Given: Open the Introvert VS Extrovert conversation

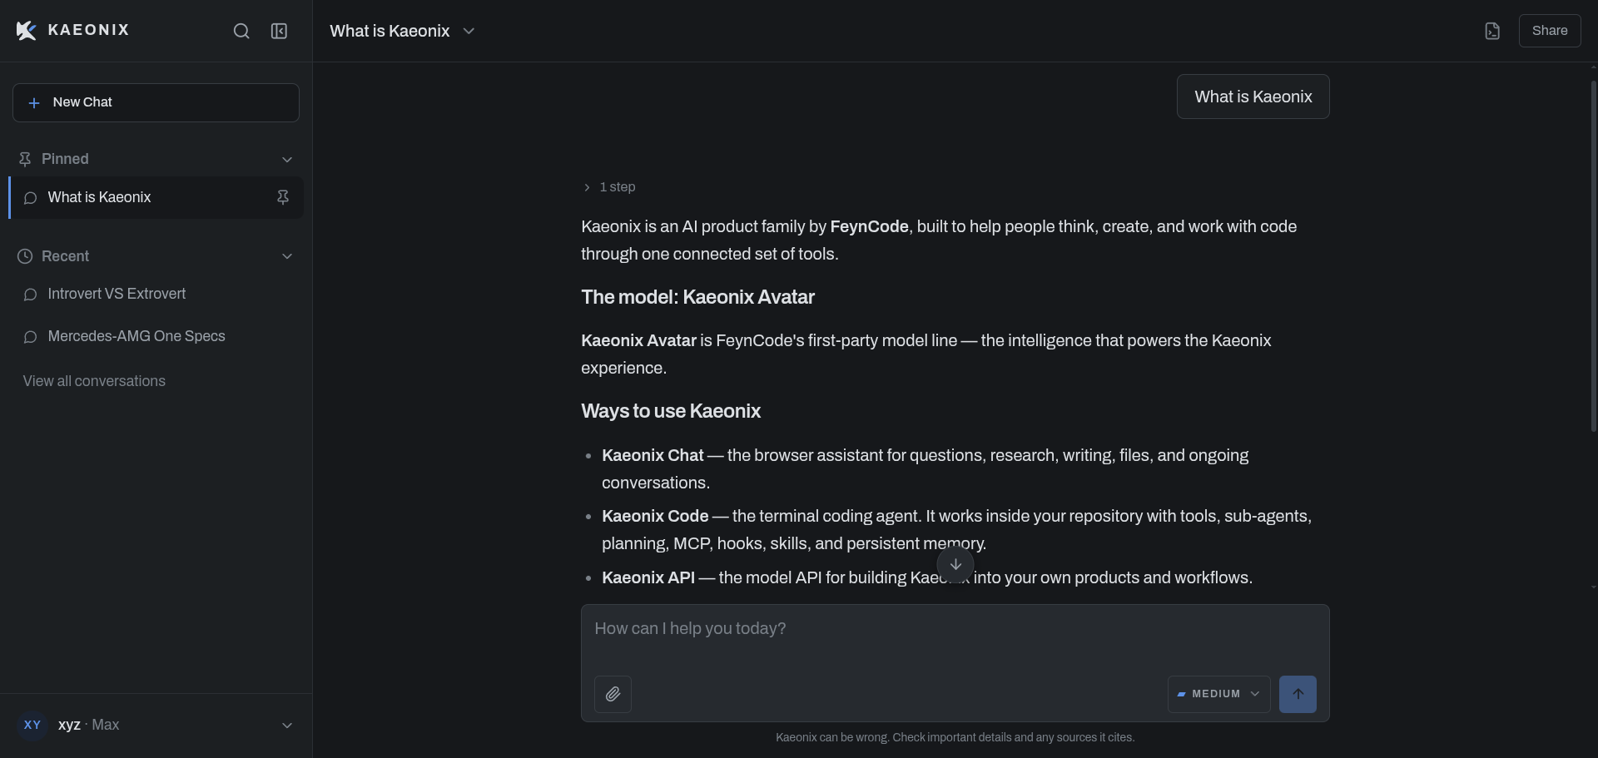Looking at the screenshot, I should [156, 295].
